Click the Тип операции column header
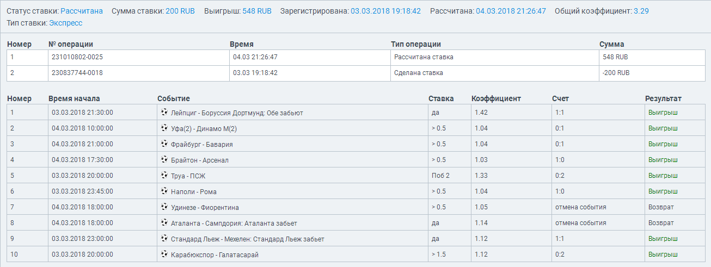This screenshot has height=267, width=711. tap(415, 44)
